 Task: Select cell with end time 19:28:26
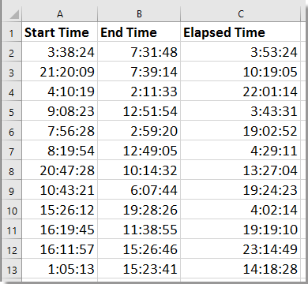point(139,210)
